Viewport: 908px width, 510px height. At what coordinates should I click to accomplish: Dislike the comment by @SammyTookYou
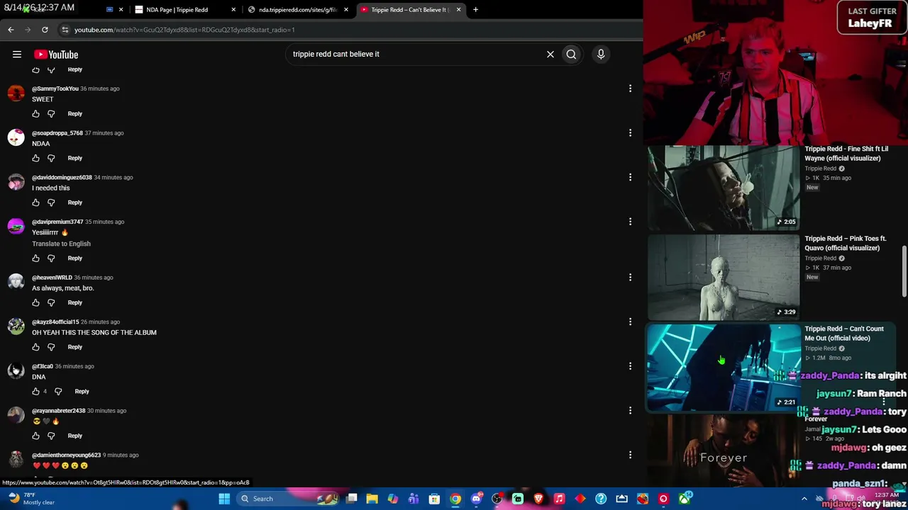[x=51, y=113]
